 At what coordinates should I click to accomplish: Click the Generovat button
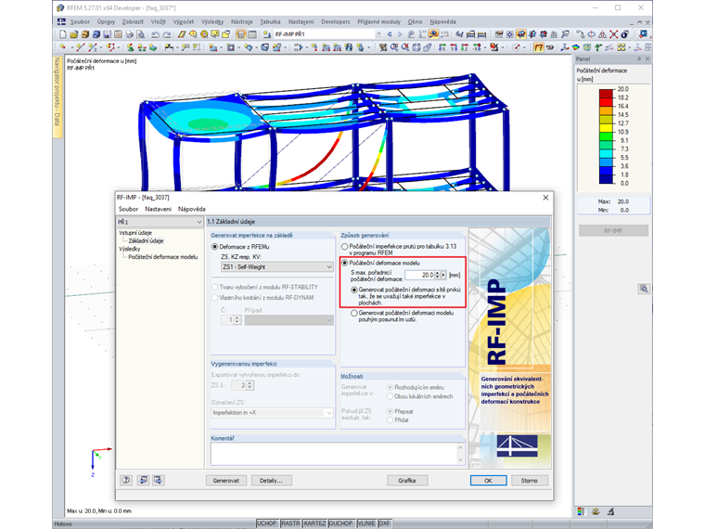[226, 481]
